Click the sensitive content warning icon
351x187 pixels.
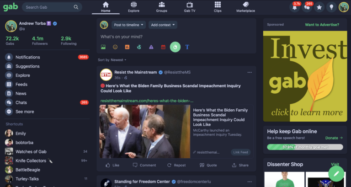coord(151,47)
